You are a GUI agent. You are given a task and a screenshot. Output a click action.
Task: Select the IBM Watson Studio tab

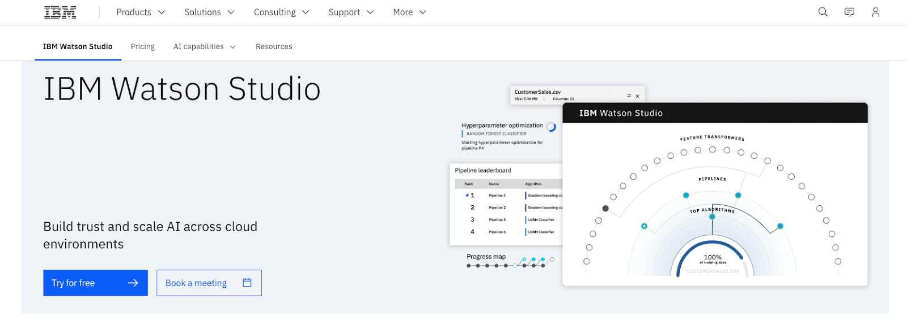tap(78, 46)
